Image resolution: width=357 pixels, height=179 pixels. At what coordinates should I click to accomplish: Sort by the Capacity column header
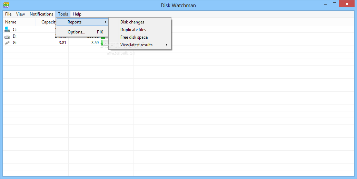click(48, 22)
